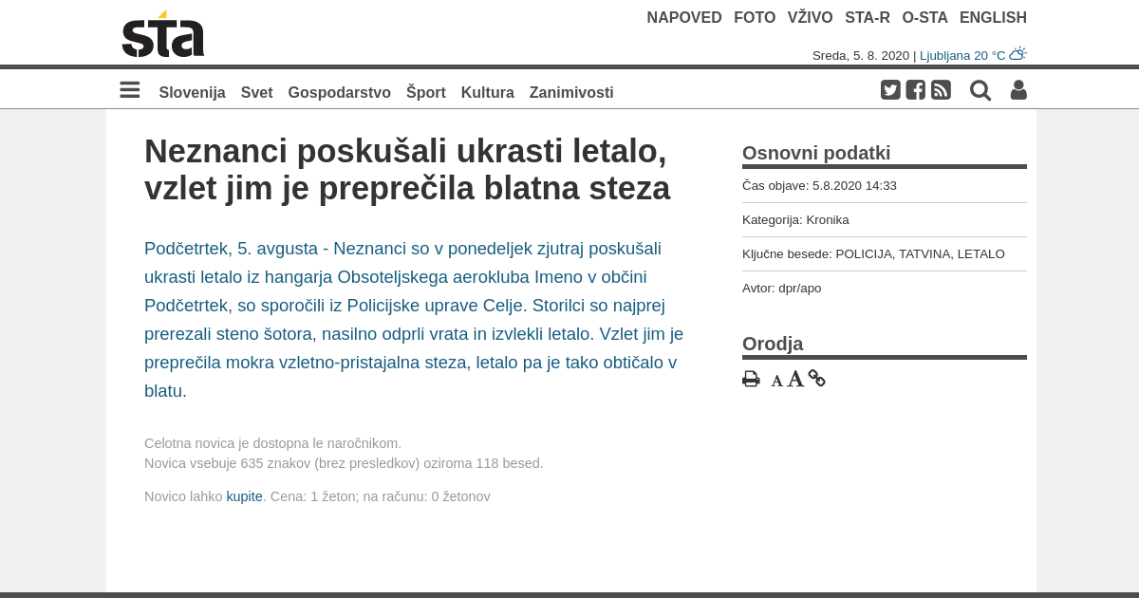Screen dimensions: 1139x598
Task: Decrease font size with small A
Action: pos(776,381)
